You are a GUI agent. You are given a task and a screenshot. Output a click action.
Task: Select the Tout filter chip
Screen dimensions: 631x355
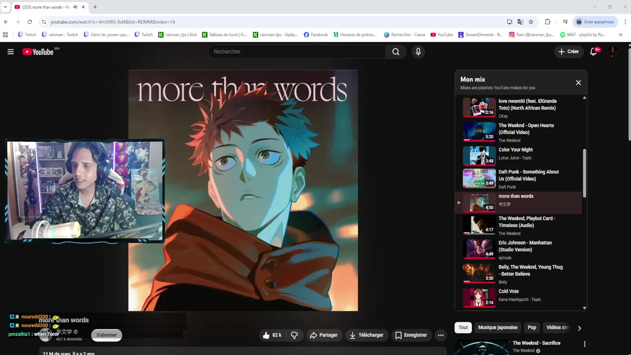pyautogui.click(x=463, y=327)
